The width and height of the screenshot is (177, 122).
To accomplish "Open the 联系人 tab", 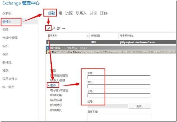I will tap(81, 13).
